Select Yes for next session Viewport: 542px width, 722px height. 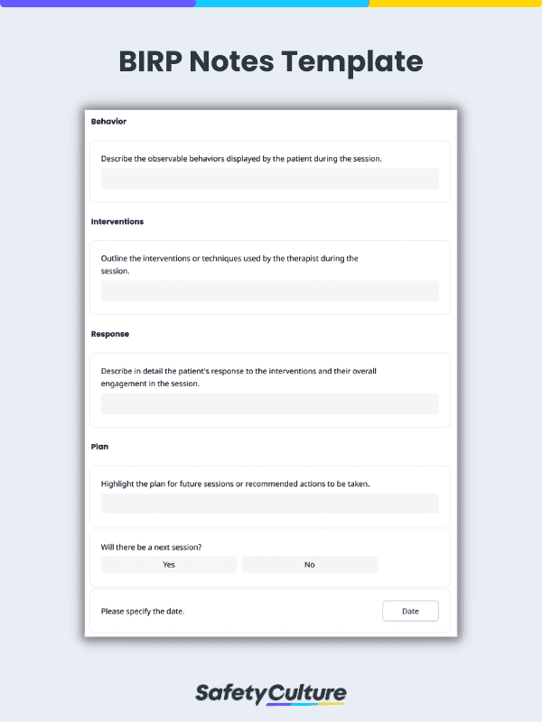(x=169, y=565)
